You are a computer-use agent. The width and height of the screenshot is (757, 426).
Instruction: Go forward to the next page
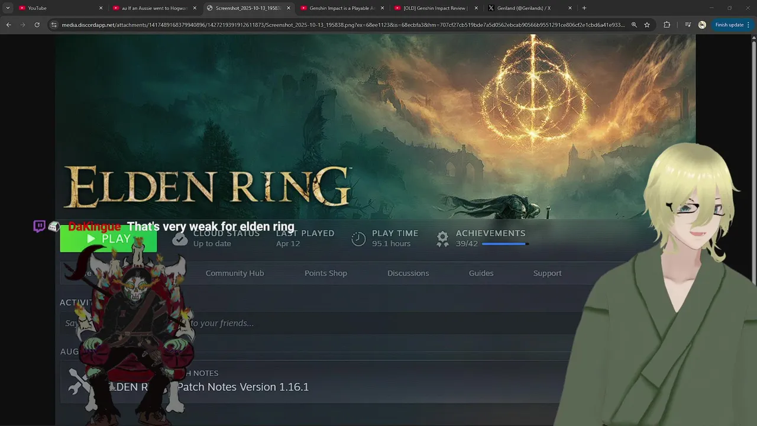(22, 25)
